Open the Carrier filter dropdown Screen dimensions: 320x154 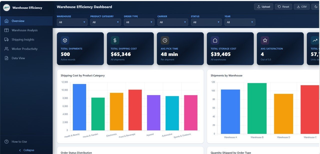[172, 22]
